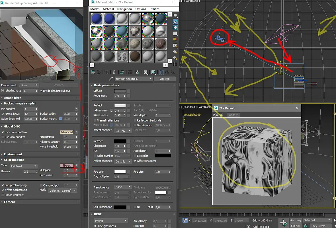
Task: Pick material from object with eyedropper
Action: 111,79
